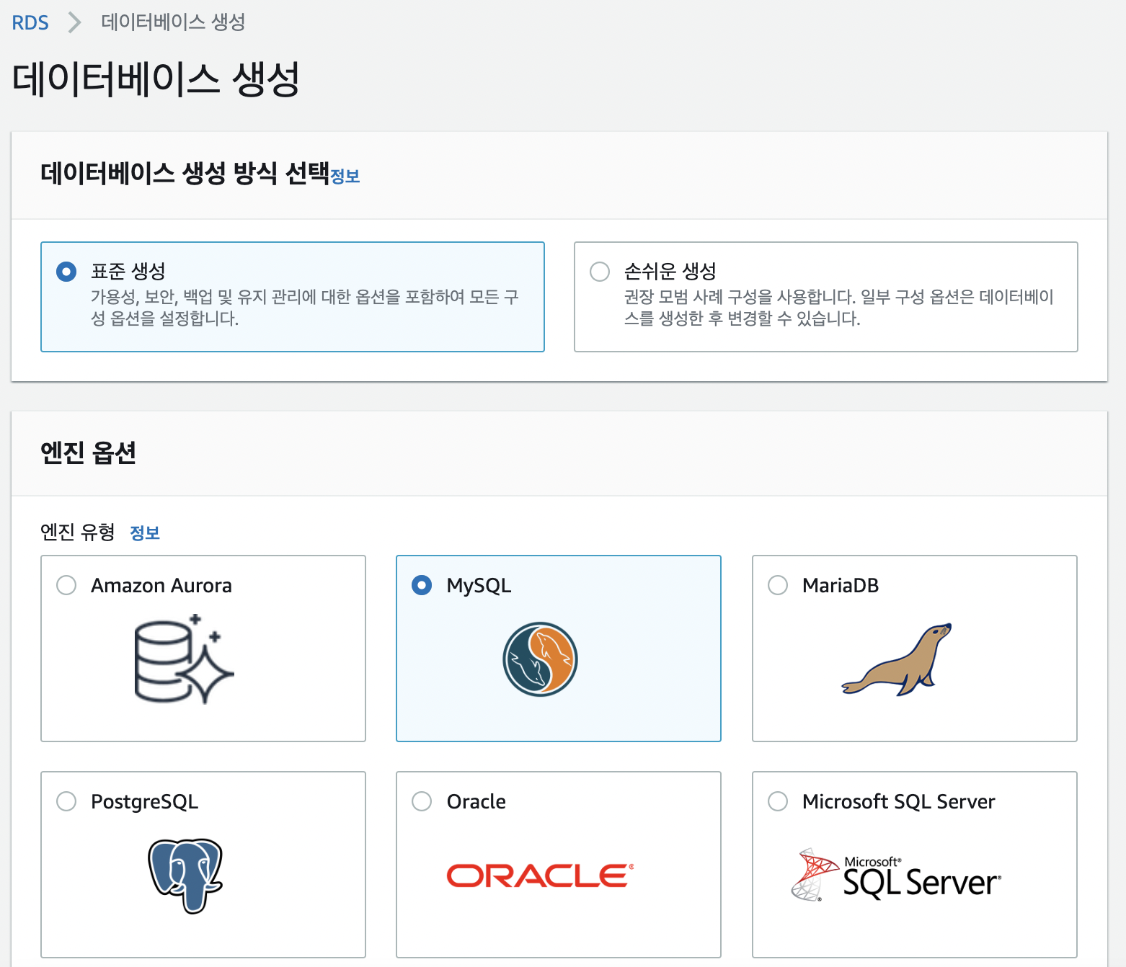The image size is (1126, 967).
Task: Open 정보 link next to 데이터베이스 생성 방식 선택
Action: click(x=345, y=177)
